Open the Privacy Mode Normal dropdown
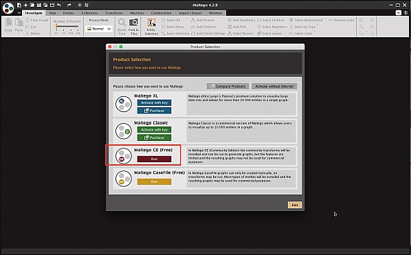411x255 pixels. pyautogui.click(x=99, y=29)
